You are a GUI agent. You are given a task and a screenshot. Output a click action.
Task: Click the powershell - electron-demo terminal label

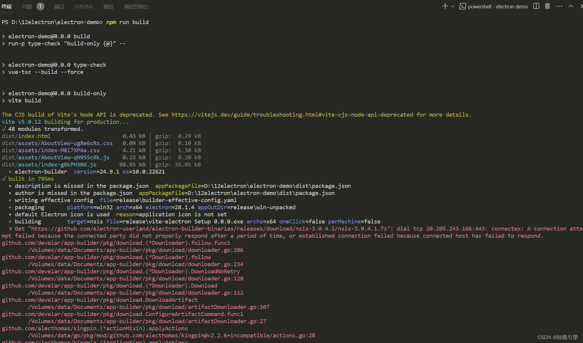tap(498, 7)
